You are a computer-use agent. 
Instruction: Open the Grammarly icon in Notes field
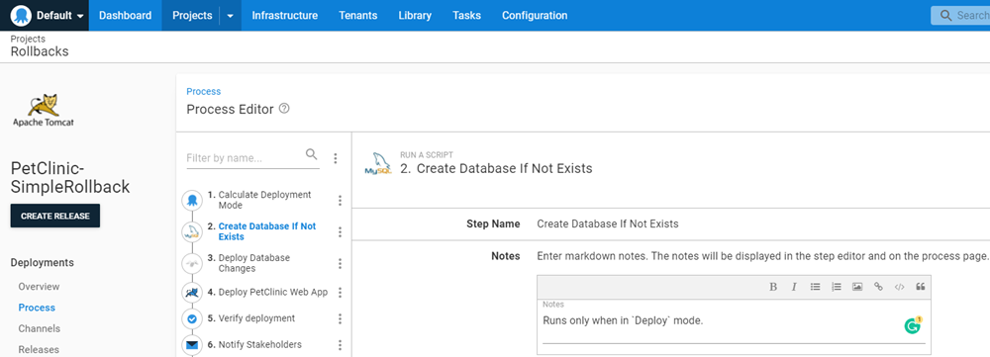(x=913, y=324)
